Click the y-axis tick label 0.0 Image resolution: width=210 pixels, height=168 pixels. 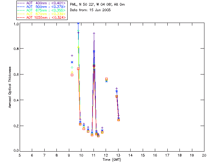pyautogui.click(x=16, y=151)
